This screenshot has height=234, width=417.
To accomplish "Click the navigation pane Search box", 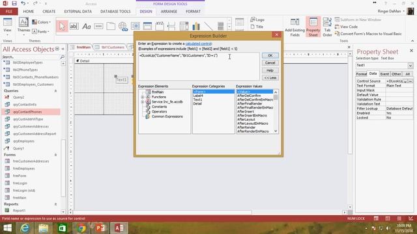I will tap(31, 57).
